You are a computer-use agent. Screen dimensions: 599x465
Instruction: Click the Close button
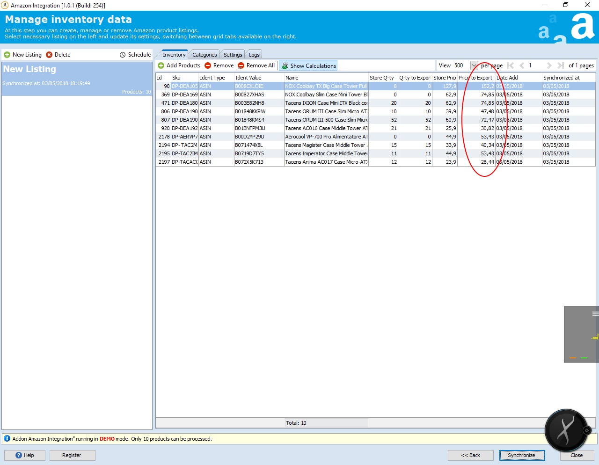(577, 455)
